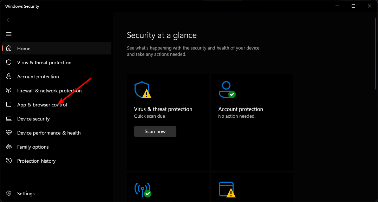Open the hamburger navigation menu

tap(9, 34)
